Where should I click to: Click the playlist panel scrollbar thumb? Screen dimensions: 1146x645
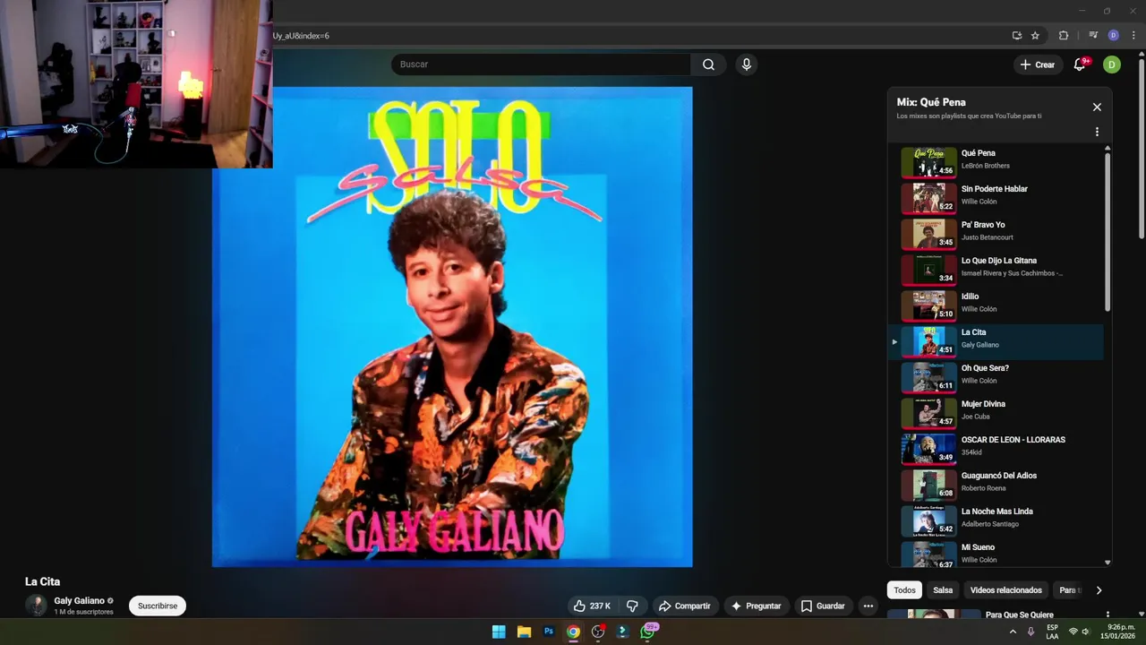(x=1108, y=231)
